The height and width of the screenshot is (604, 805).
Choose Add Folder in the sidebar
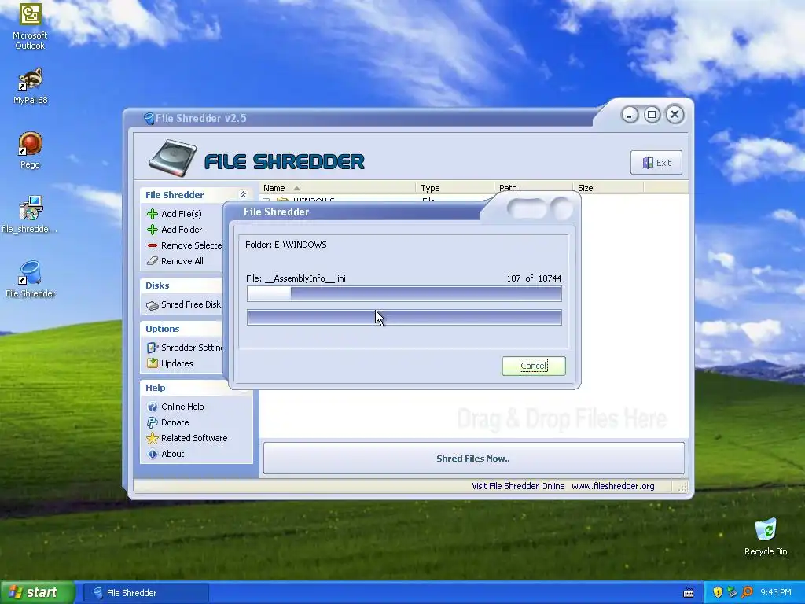[x=182, y=230]
